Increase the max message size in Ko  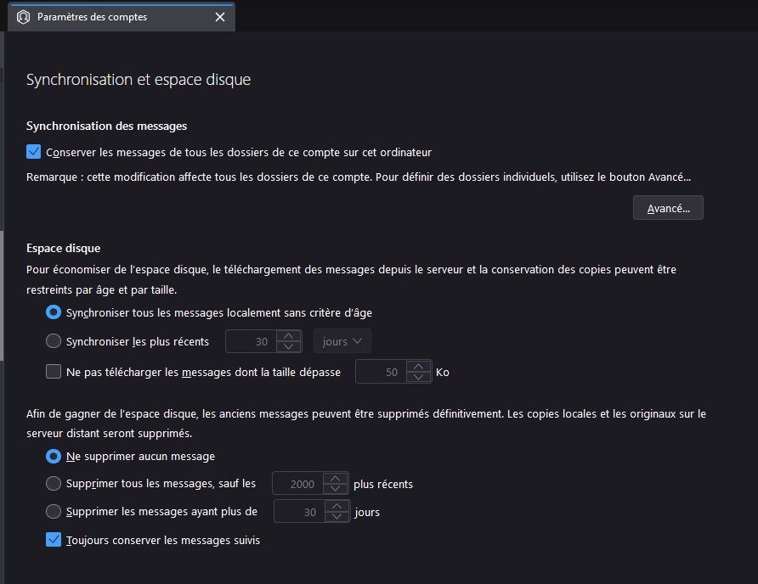419,367
